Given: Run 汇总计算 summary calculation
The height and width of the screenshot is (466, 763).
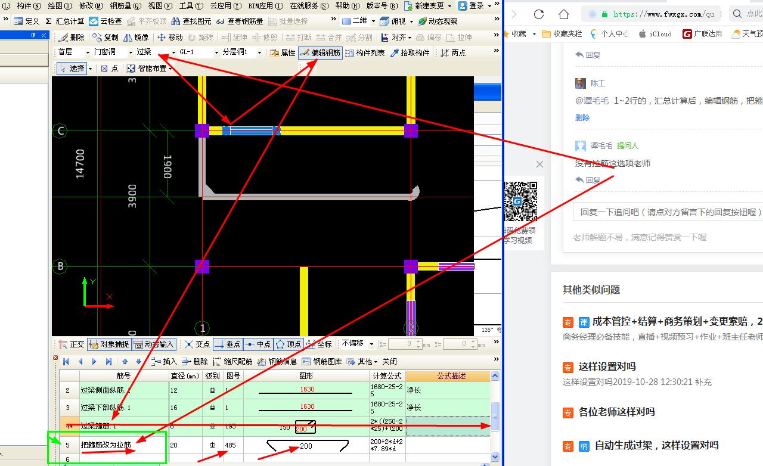Looking at the screenshot, I should (64, 21).
